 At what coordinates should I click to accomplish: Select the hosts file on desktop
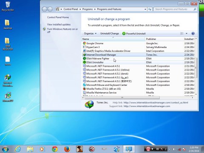(x=8, y=61)
